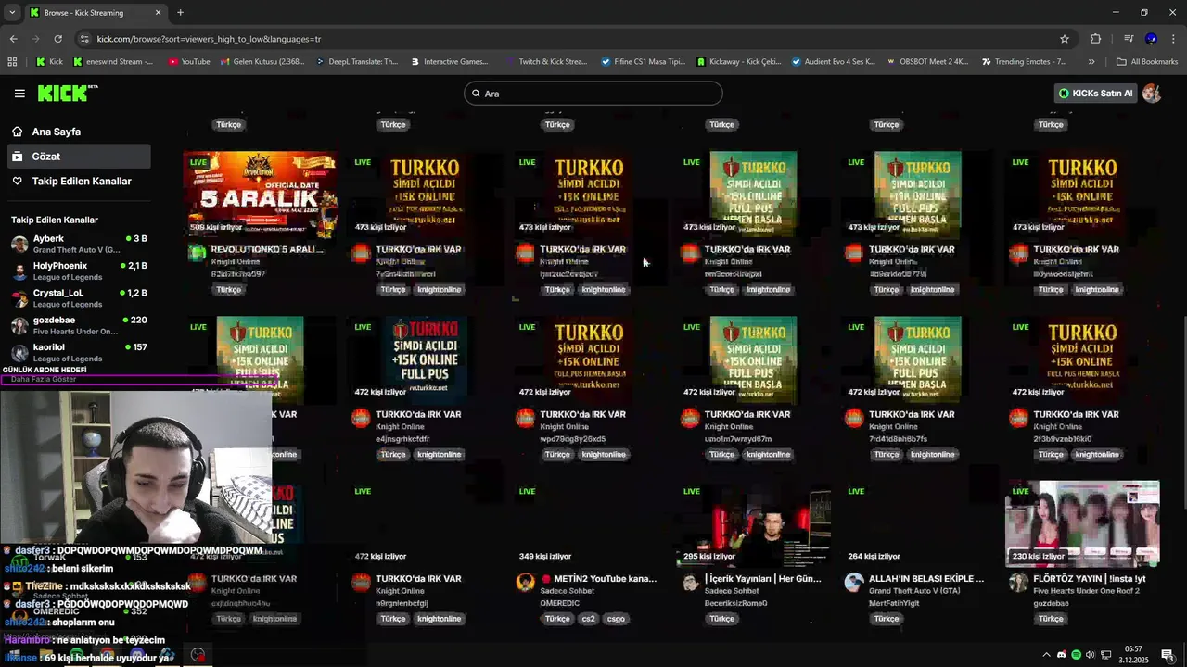The image size is (1187, 667).
Task: Open REVOLUTIONKO 5 ARALIK stream thumbnail
Action: [x=261, y=195]
